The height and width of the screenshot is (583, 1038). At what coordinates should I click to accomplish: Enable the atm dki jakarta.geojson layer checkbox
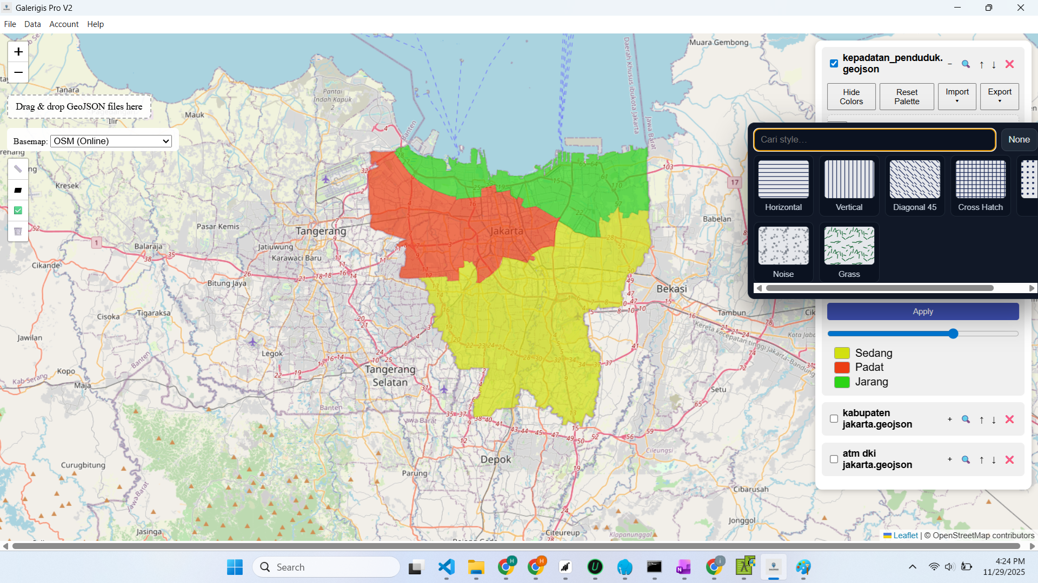coord(834,459)
